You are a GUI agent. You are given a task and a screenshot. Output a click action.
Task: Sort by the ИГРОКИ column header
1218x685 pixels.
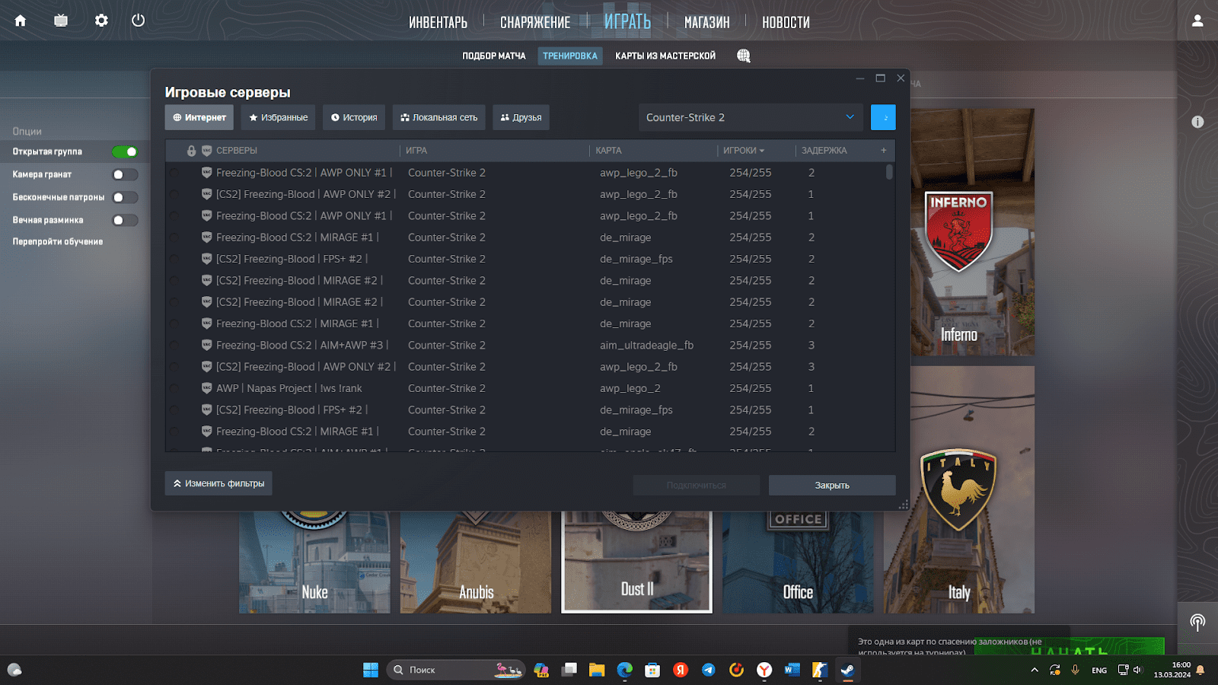744,151
